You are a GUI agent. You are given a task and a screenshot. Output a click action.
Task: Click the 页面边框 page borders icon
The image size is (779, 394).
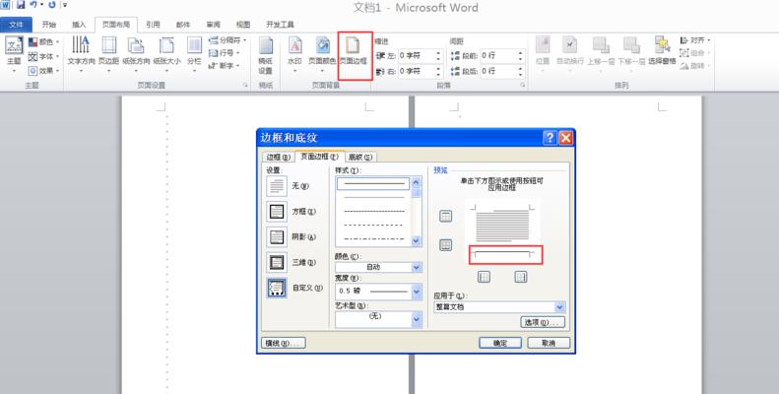(353, 45)
